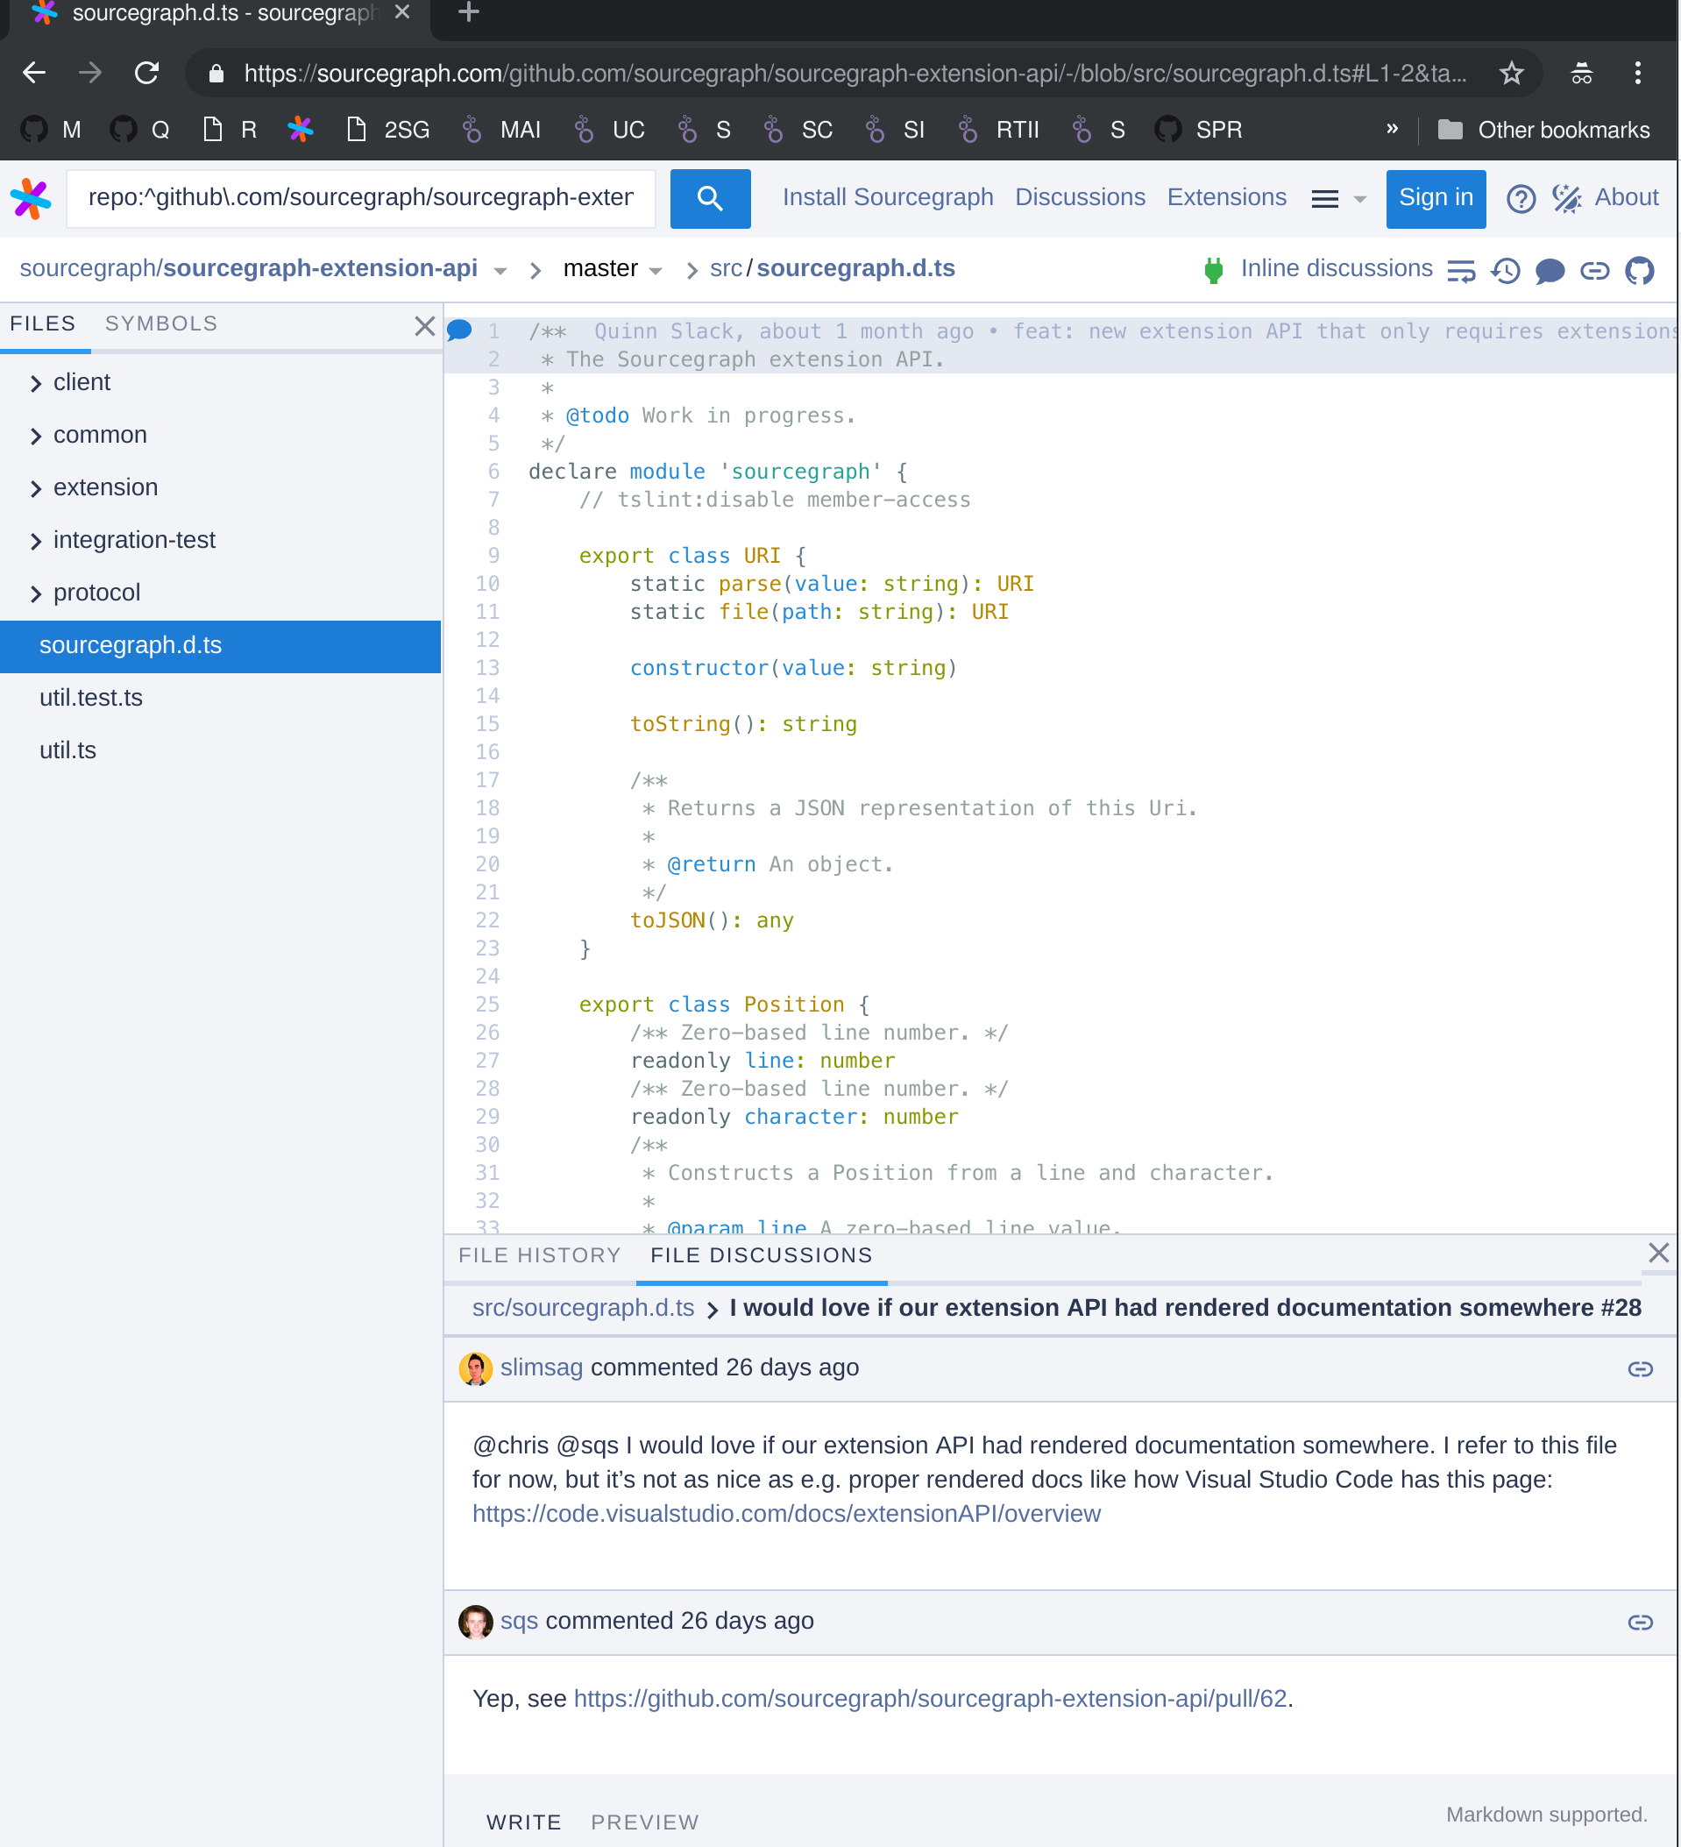This screenshot has height=1847, width=1681.
Task: Click the incognito profile icon
Action: click(x=1582, y=73)
